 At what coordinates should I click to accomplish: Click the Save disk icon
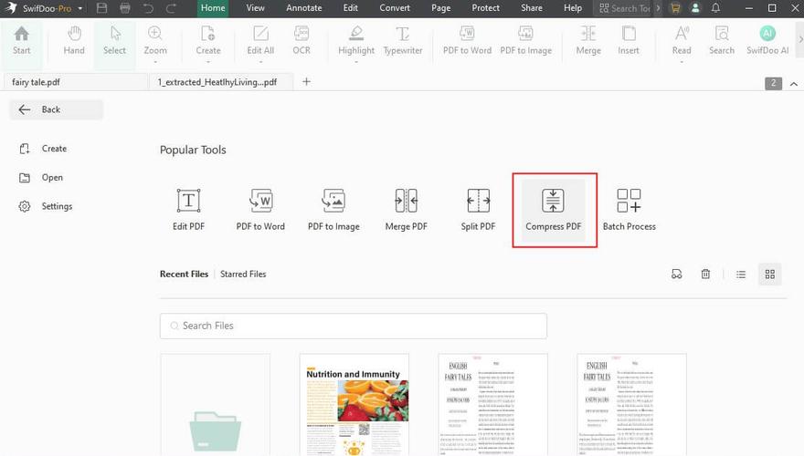(x=101, y=8)
